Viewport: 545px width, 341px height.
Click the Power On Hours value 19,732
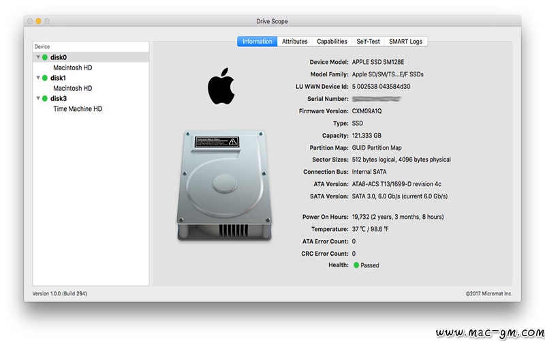click(x=398, y=217)
